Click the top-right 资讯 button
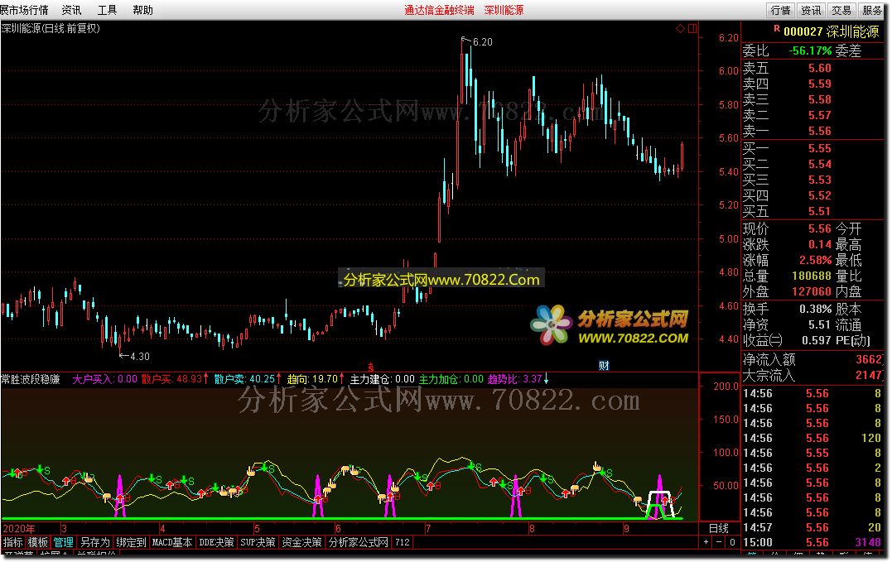892x562 pixels. [811, 10]
